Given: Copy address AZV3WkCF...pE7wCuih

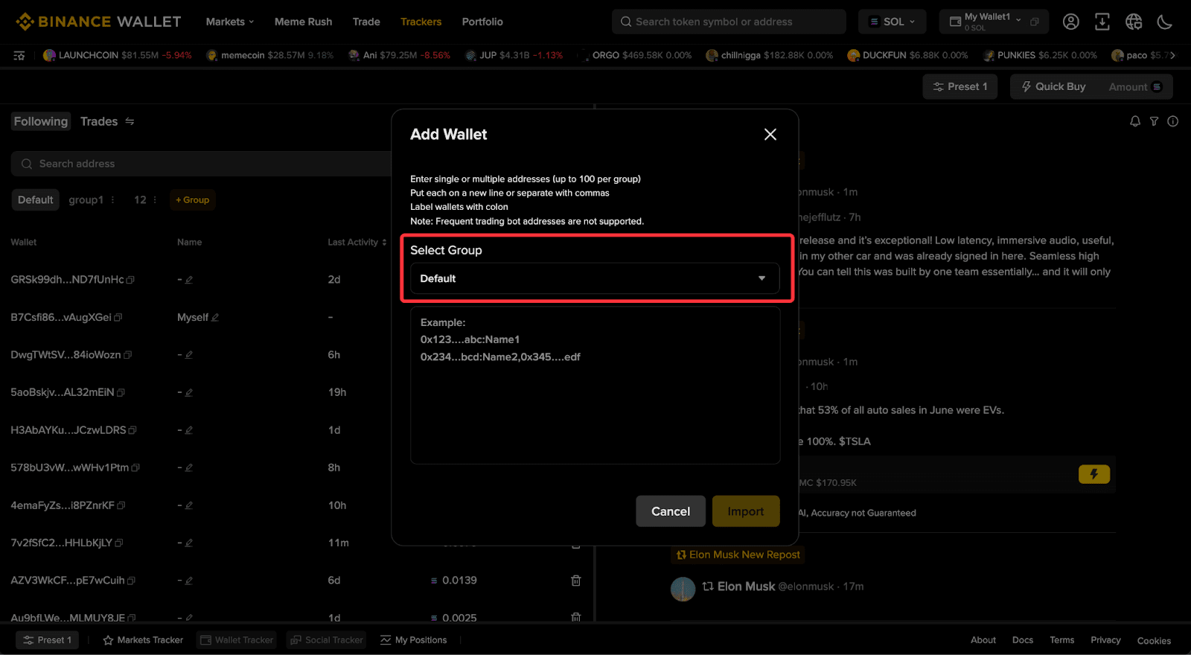Looking at the screenshot, I should 131,581.
